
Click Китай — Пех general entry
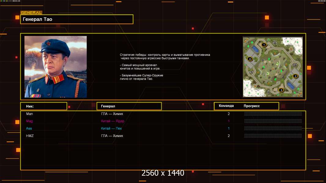pos(111,128)
